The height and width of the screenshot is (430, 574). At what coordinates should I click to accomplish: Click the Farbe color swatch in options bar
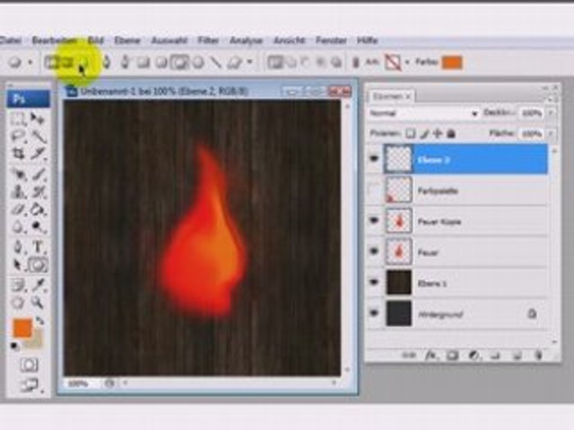pyautogui.click(x=452, y=63)
